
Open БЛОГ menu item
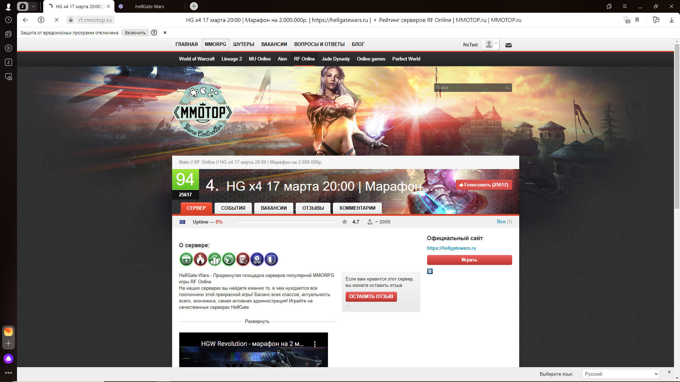(x=358, y=44)
